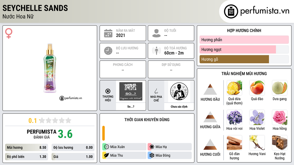The image size is (294, 165).
Task: Click the sillage radiating person icon
Action: 156,51
